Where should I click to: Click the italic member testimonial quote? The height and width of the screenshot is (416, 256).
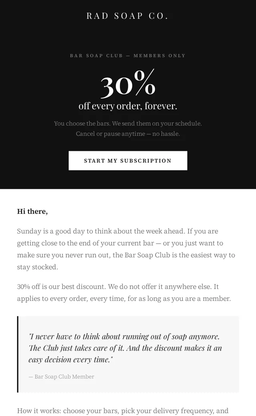click(x=125, y=348)
